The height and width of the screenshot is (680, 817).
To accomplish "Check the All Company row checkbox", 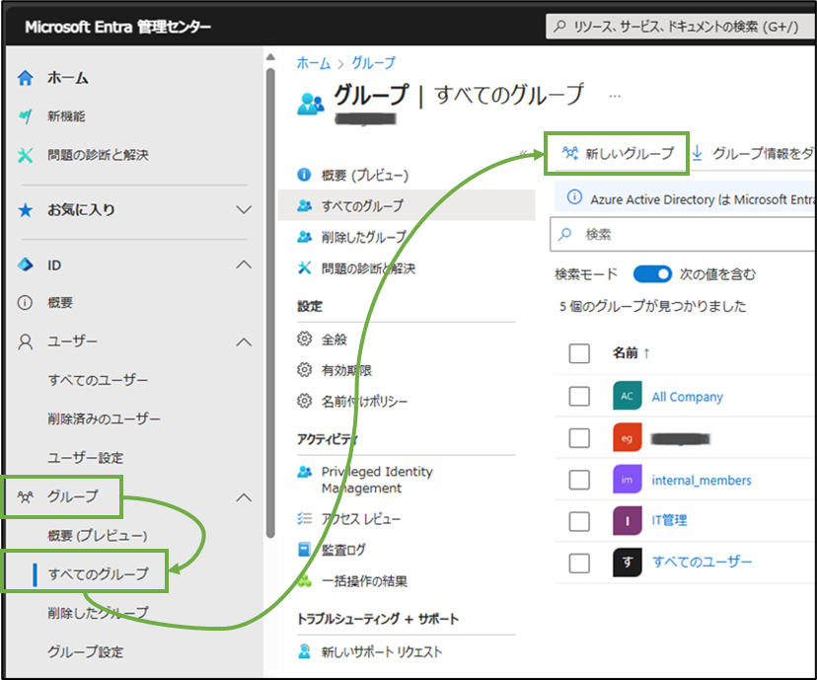I will 579,396.
